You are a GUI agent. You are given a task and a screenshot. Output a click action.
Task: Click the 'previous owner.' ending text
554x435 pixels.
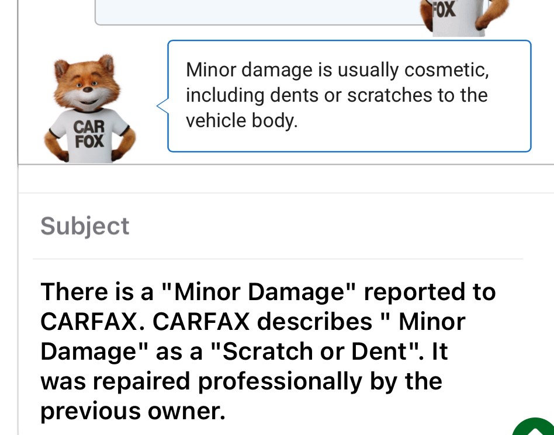[133, 411]
